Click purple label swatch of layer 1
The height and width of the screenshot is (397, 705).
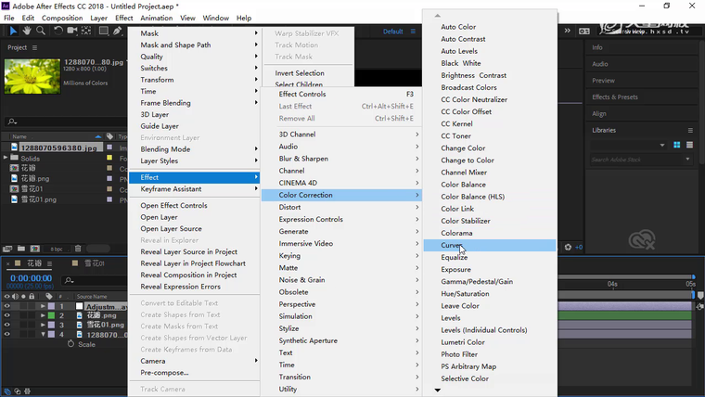pos(53,306)
